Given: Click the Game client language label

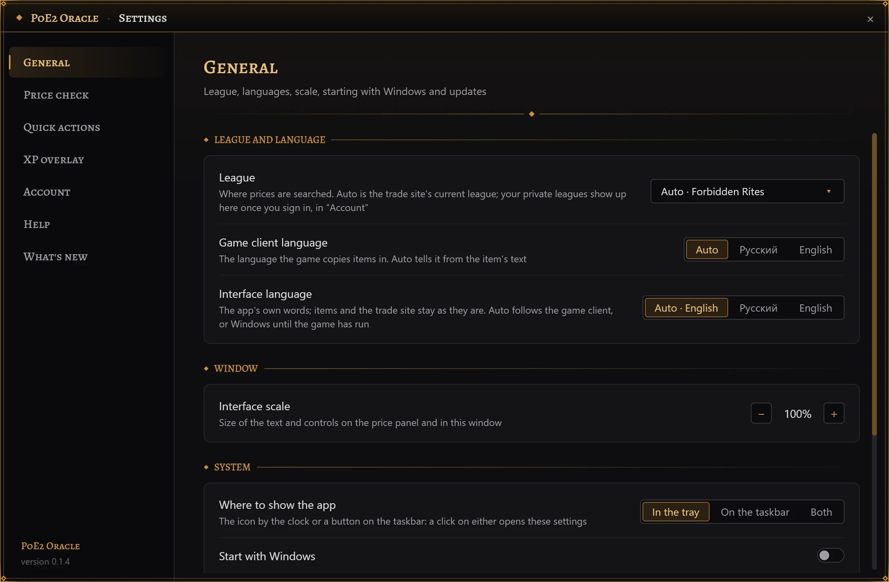Looking at the screenshot, I should point(273,242).
